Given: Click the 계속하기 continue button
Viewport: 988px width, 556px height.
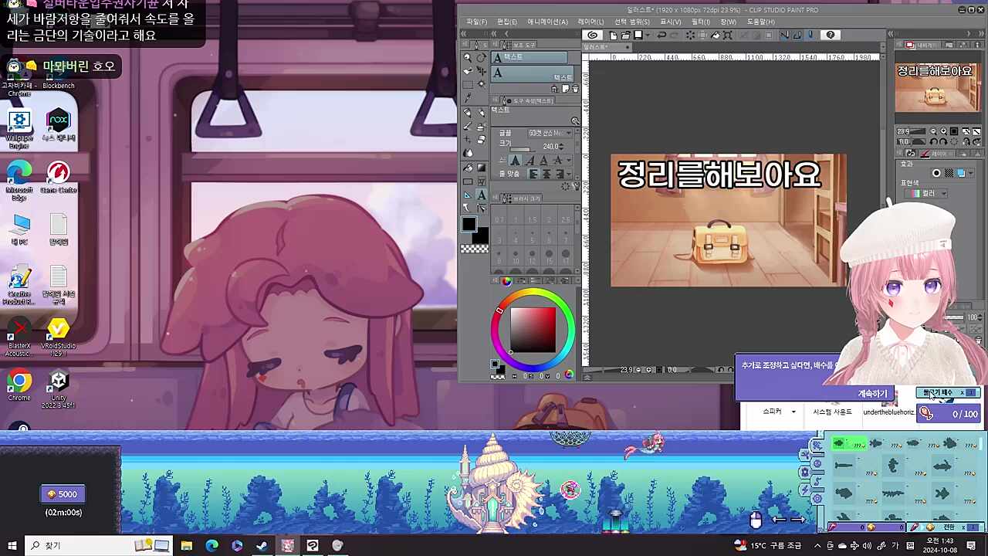Looking at the screenshot, I should pyautogui.click(x=872, y=394).
